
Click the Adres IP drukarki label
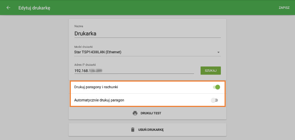click(x=85, y=65)
